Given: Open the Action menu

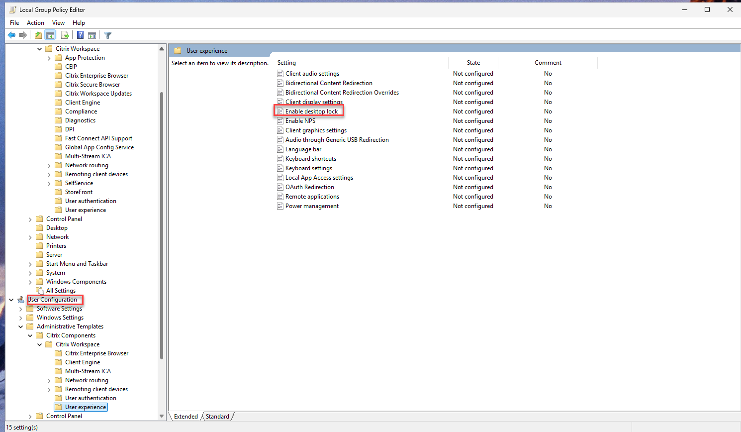Looking at the screenshot, I should point(35,22).
